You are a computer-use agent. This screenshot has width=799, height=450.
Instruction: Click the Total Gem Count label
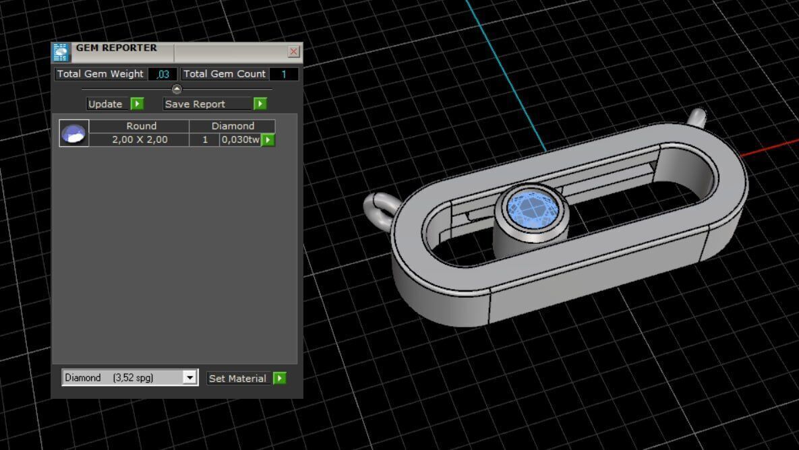coord(225,74)
